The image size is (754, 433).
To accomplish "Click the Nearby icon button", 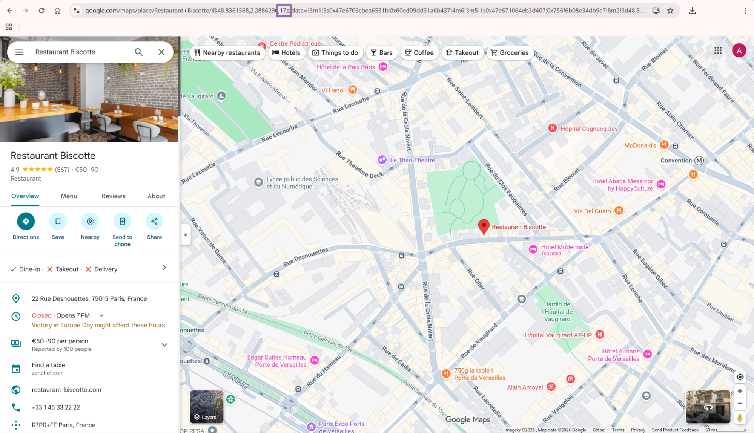I will [90, 221].
